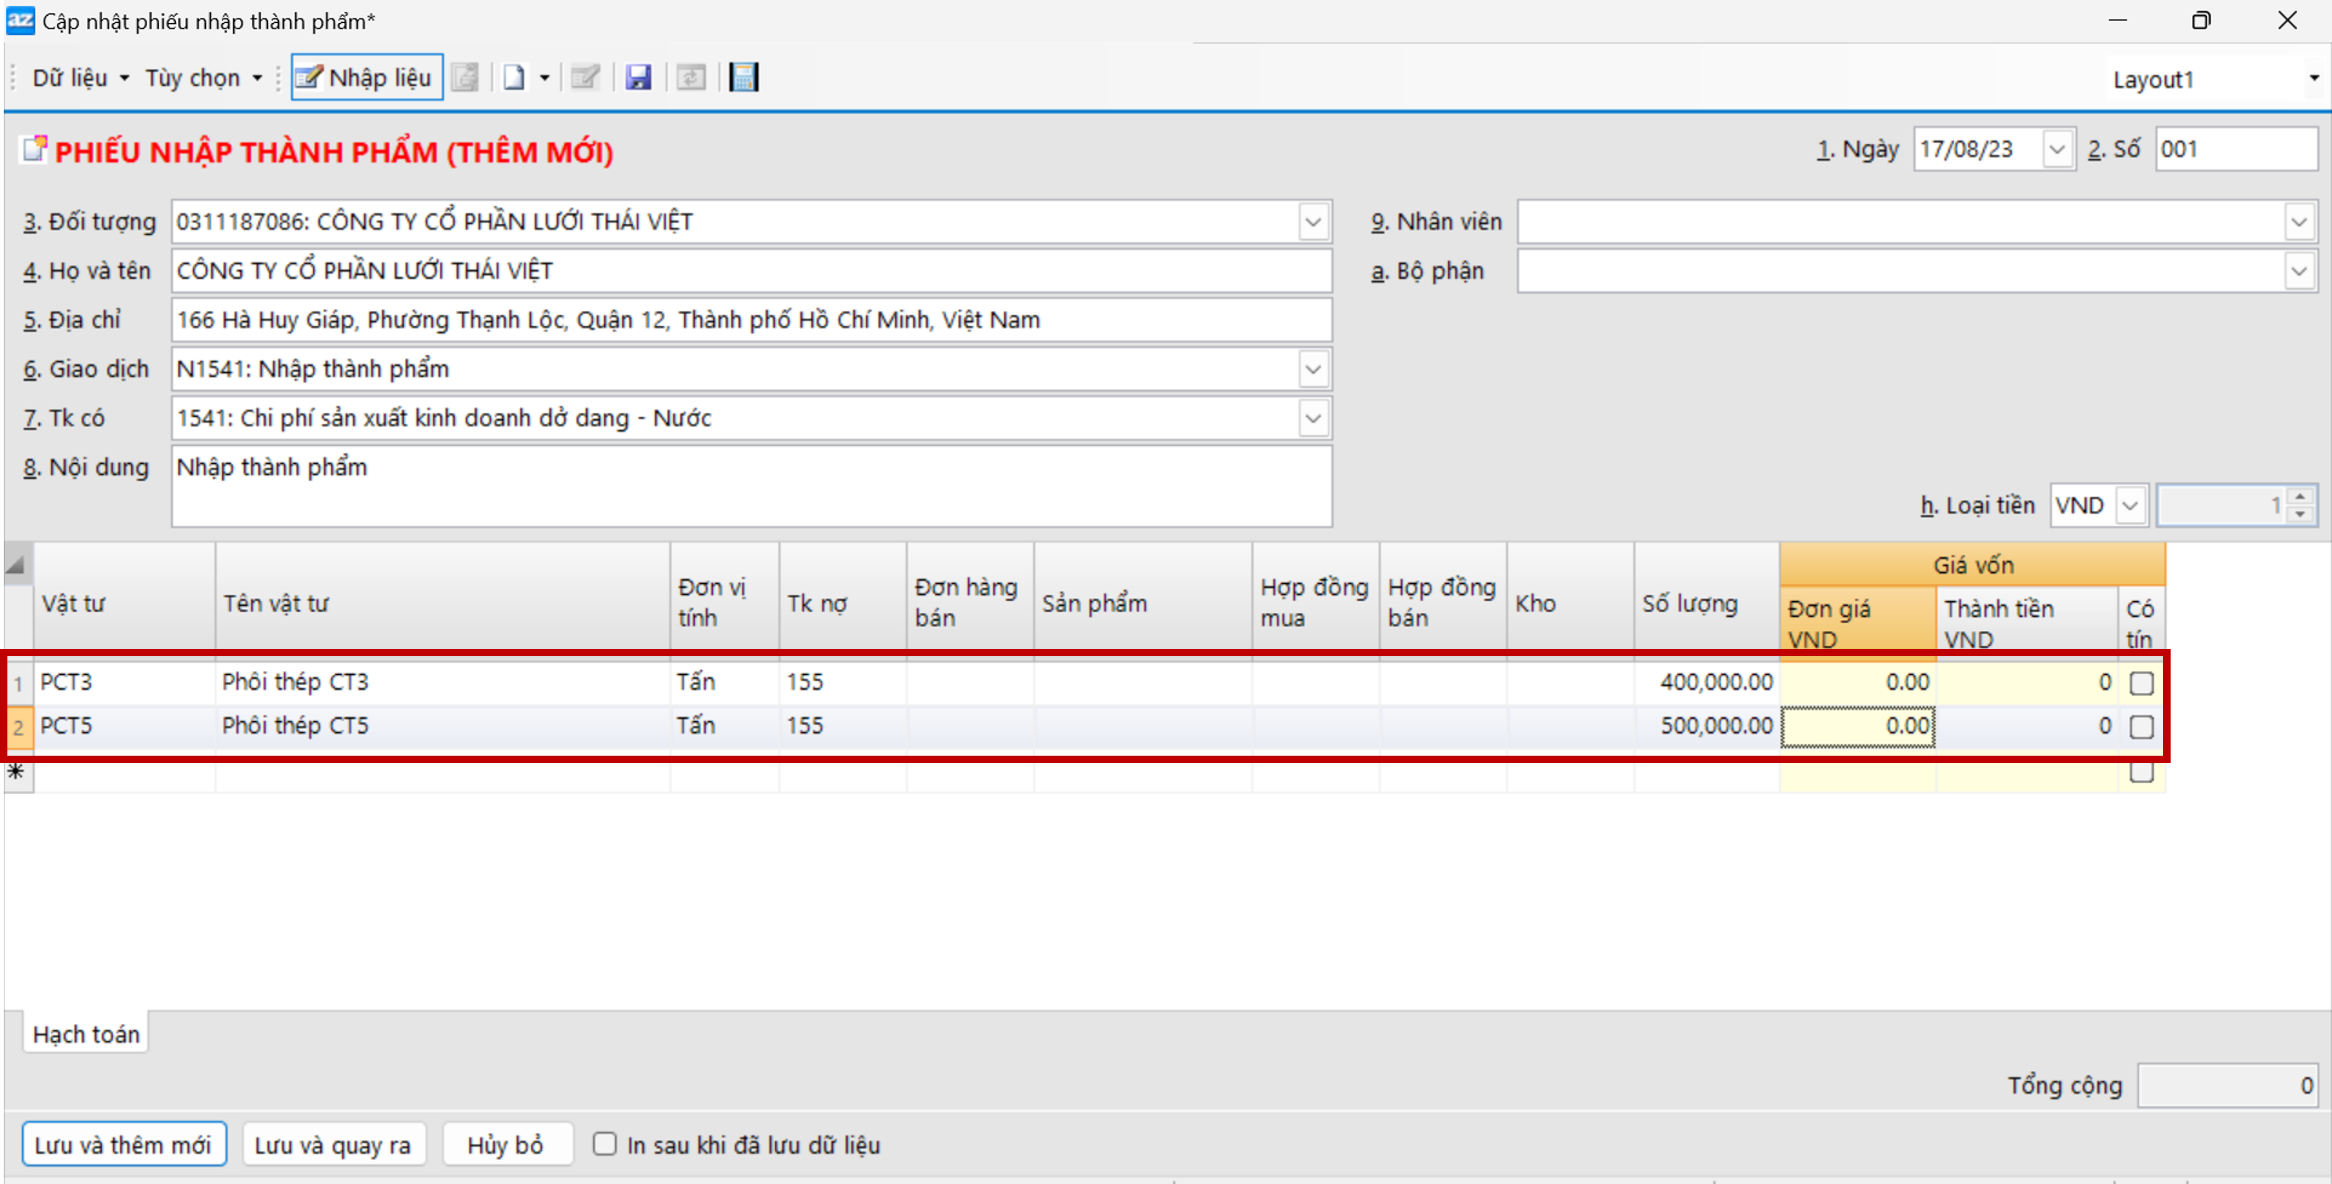2332x1184 pixels.
Task: Enable In sau khi đã lưu dữ liệu
Action: coord(605,1144)
